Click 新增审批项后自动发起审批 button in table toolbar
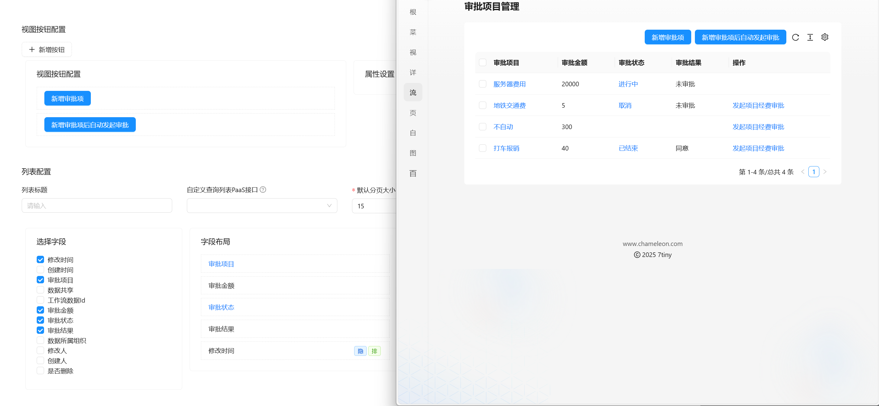Viewport: 879px width, 406px height. (x=740, y=37)
